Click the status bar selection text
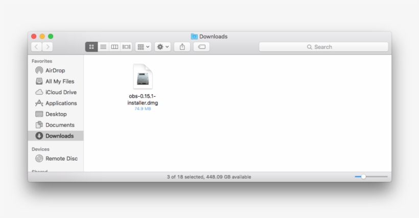 click(x=209, y=177)
